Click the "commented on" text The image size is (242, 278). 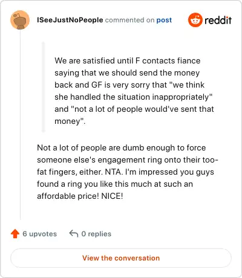click(129, 20)
